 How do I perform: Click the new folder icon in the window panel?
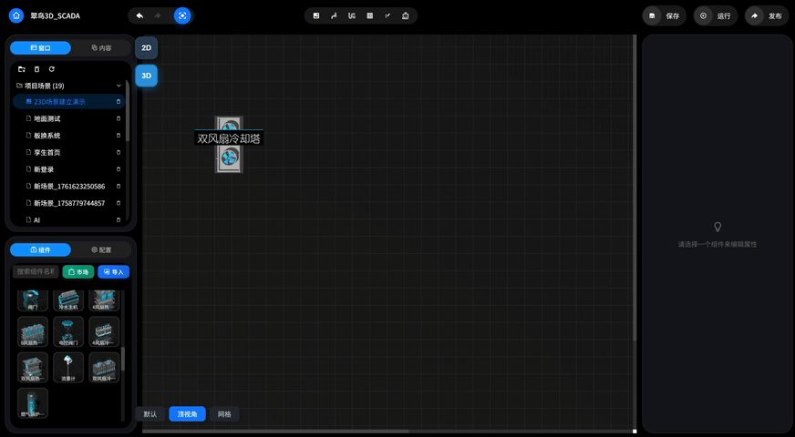[x=21, y=69]
